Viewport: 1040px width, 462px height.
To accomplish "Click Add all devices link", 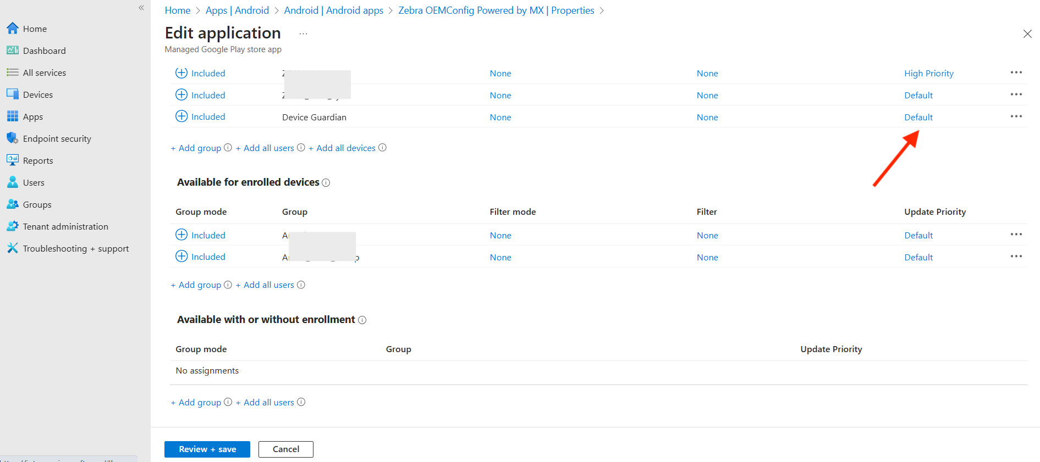I will click(x=345, y=148).
